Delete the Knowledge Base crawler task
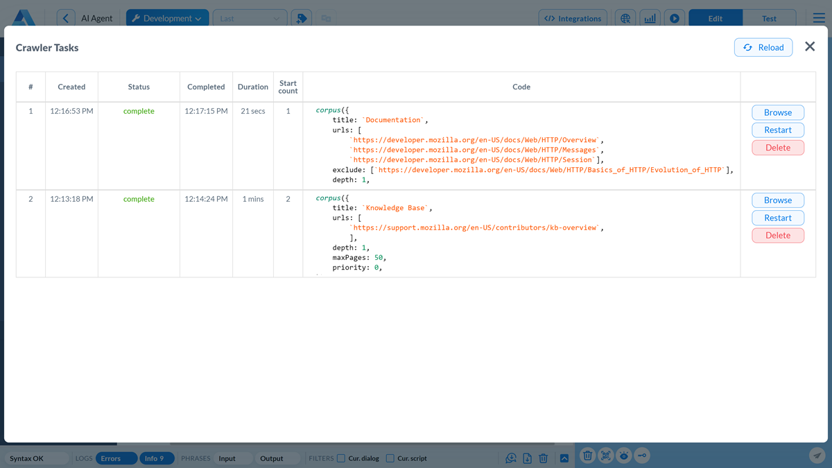Image resolution: width=832 pixels, height=468 pixels. [x=777, y=235]
